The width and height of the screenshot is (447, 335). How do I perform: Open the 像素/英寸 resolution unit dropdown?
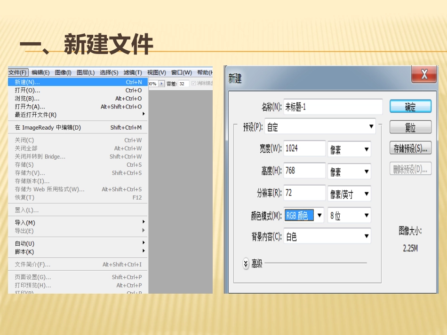pos(349,194)
